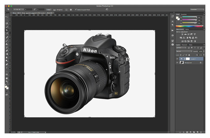Select the Type tool
The height and width of the screenshot is (138, 210).
(6, 68)
